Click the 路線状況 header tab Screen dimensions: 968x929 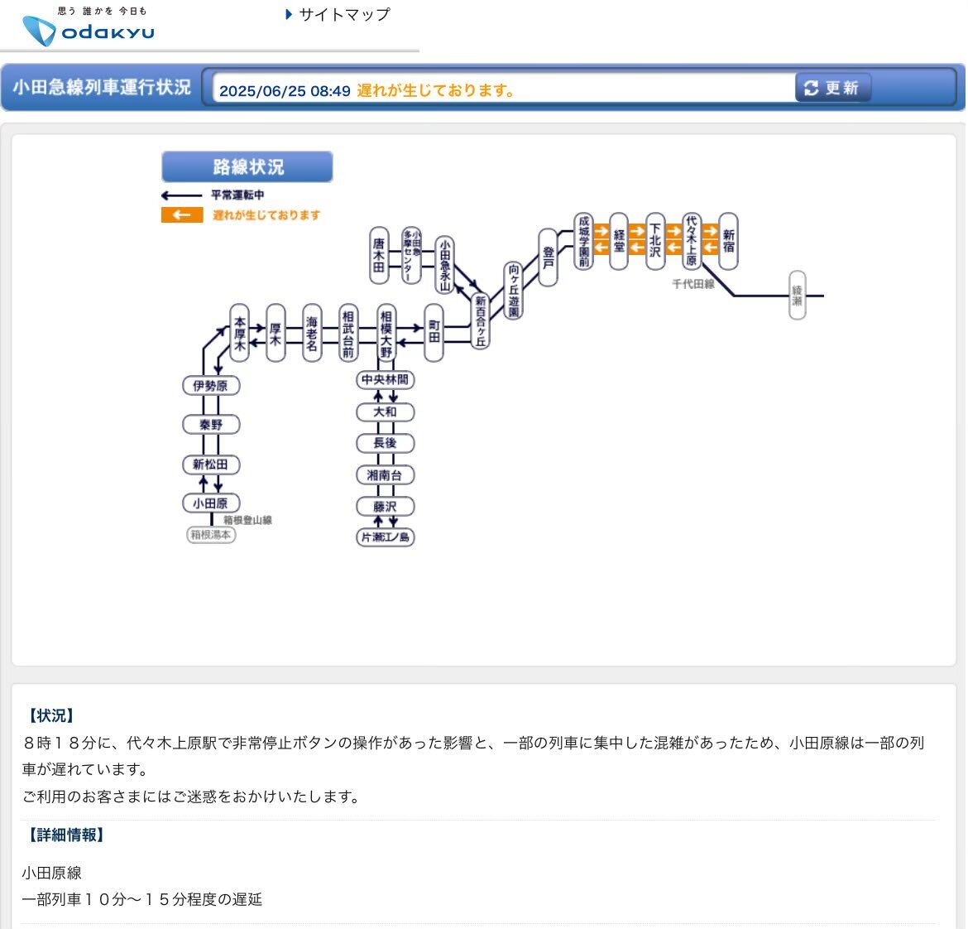247,166
